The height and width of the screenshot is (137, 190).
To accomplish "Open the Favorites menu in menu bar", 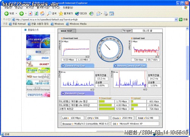I will click(x=43, y=8).
